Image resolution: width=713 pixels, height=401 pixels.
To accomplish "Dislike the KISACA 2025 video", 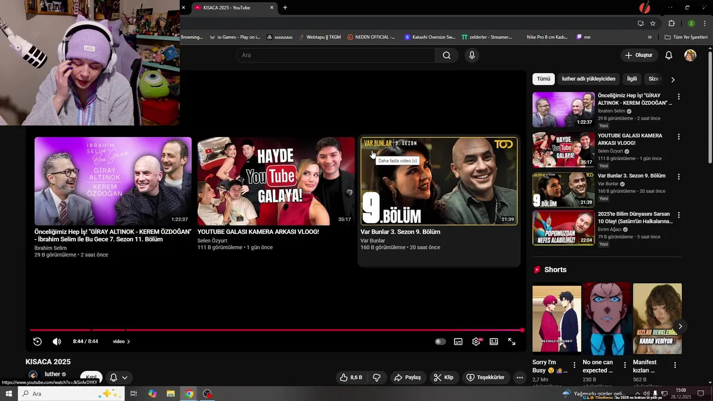I will click(377, 377).
